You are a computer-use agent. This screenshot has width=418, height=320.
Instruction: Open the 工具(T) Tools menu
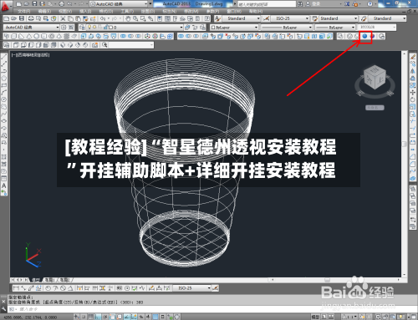point(127,12)
